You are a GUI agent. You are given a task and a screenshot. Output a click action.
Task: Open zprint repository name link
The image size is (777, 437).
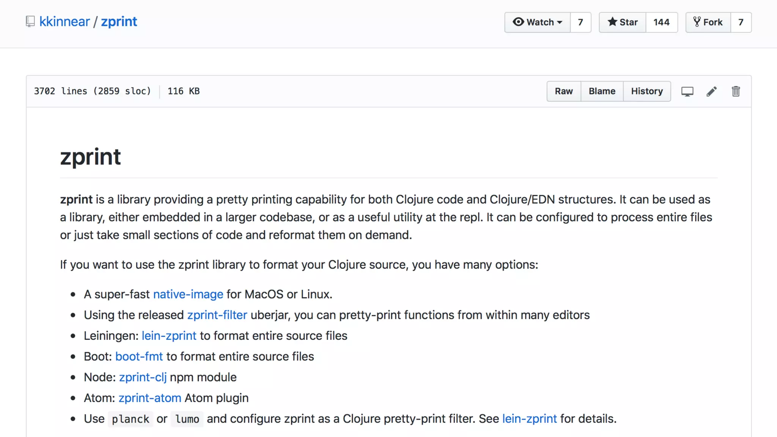pyautogui.click(x=119, y=22)
